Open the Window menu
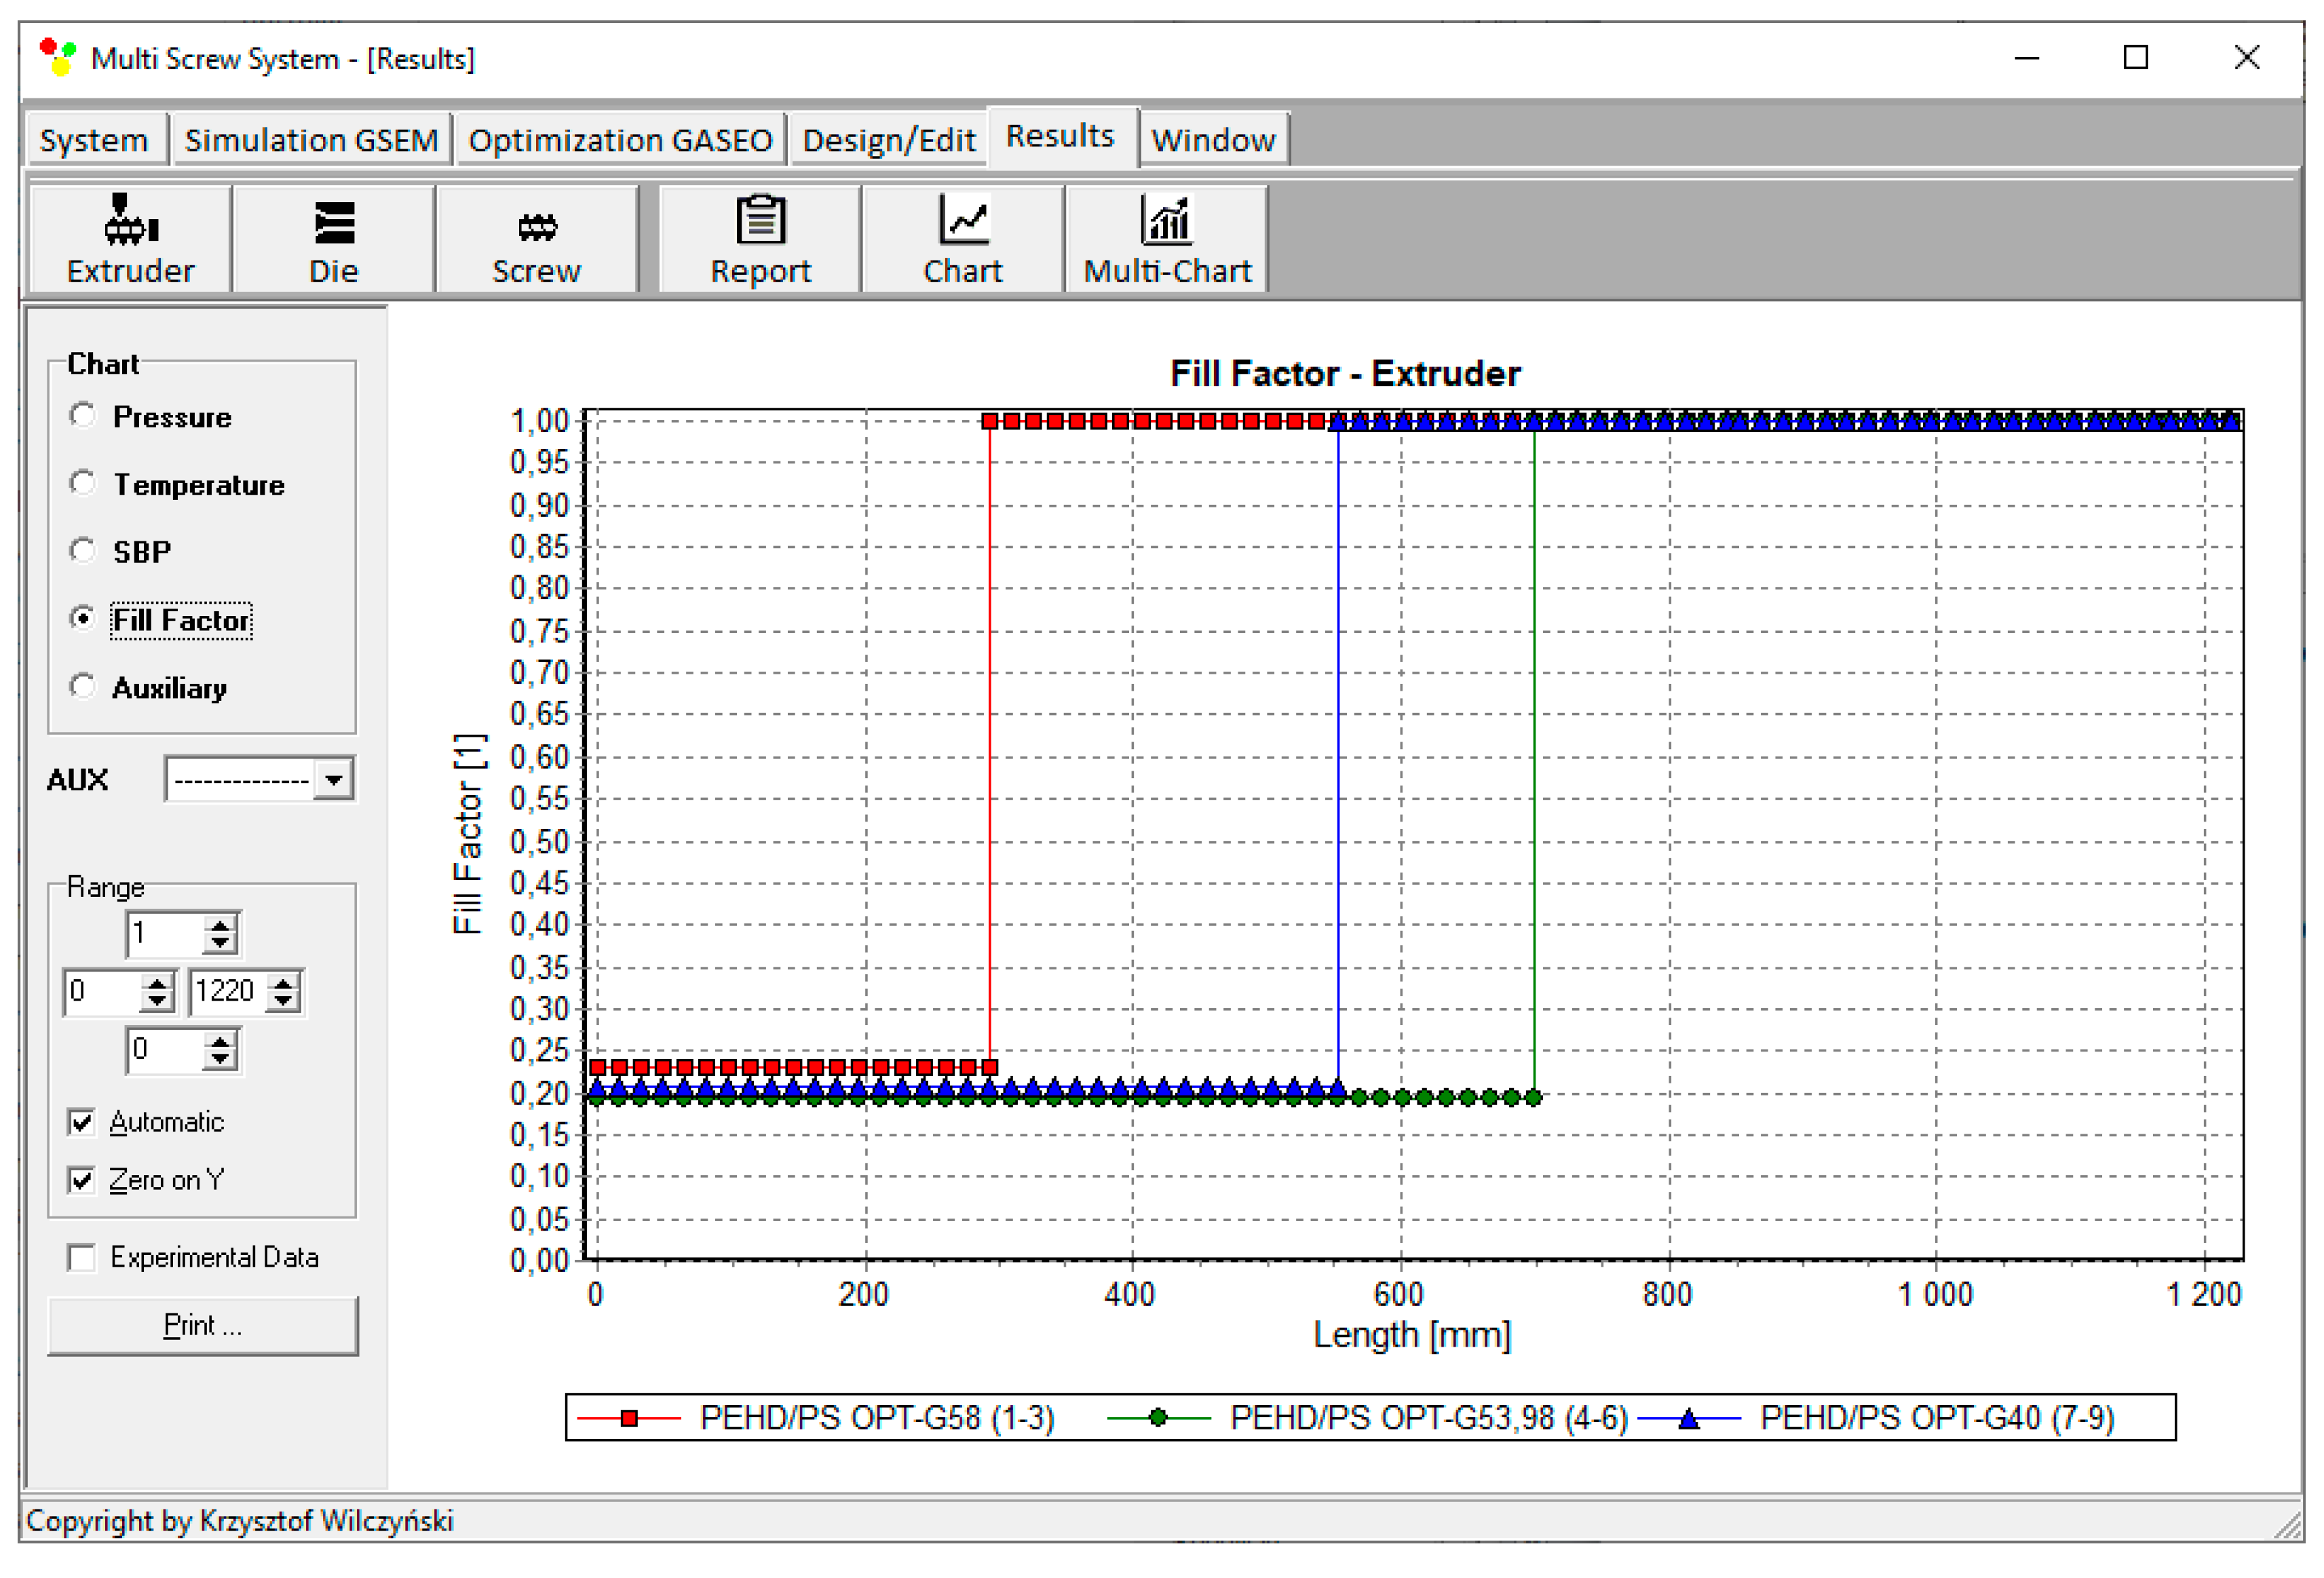The width and height of the screenshot is (2324, 1578). [1214, 139]
